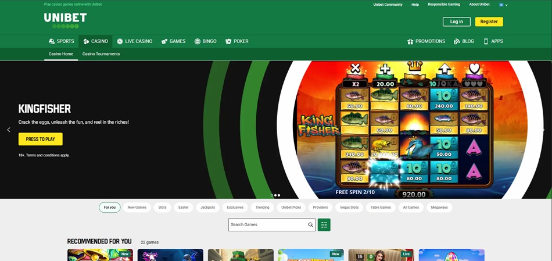Expand the language flag dropdown
Image resolution: width=552 pixels, height=261 pixels.
pos(503,5)
